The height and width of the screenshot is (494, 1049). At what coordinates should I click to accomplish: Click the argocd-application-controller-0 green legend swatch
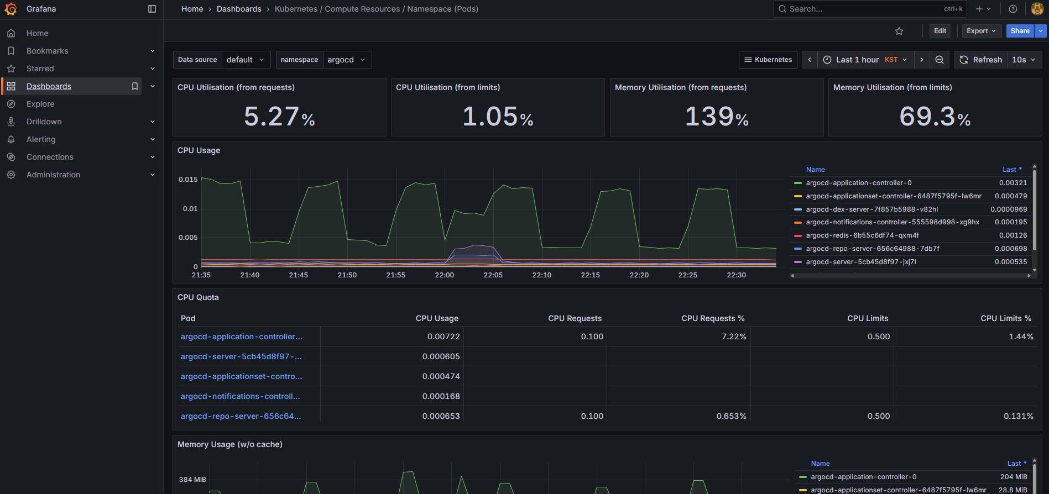tap(798, 183)
